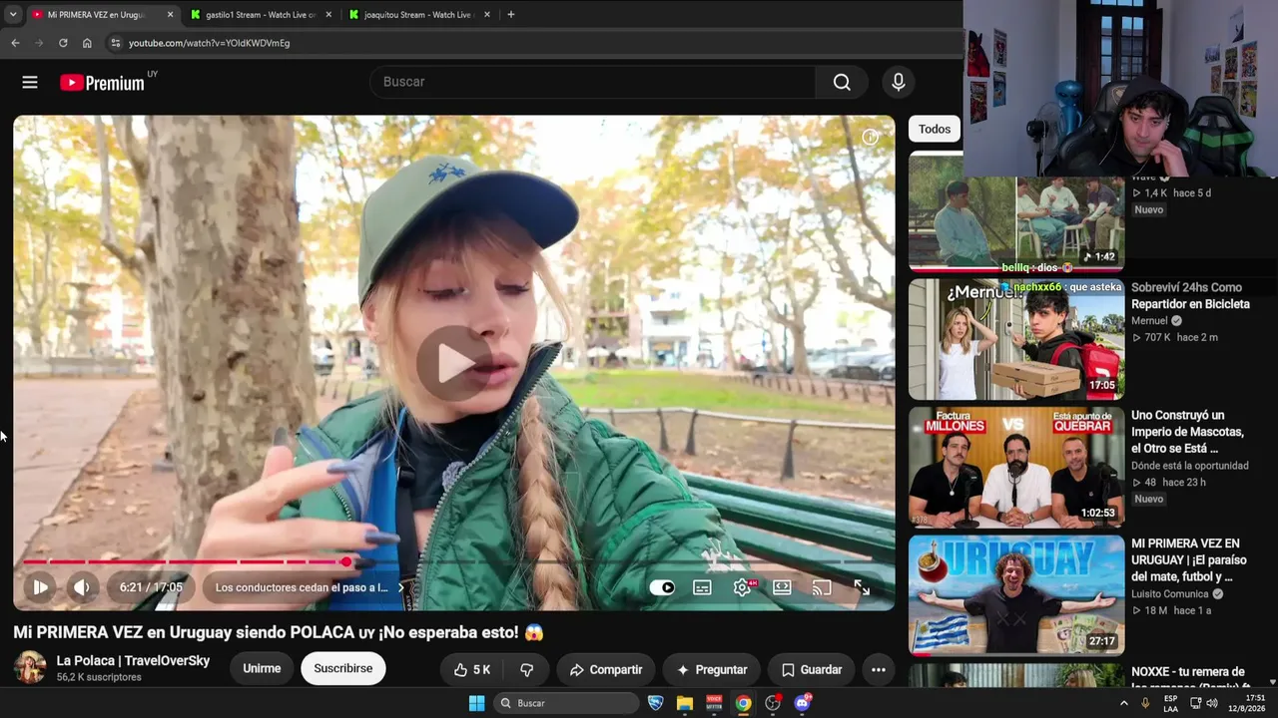Toggle the autoplay switch
Viewport: 1278px width, 718px height.
[x=662, y=587]
